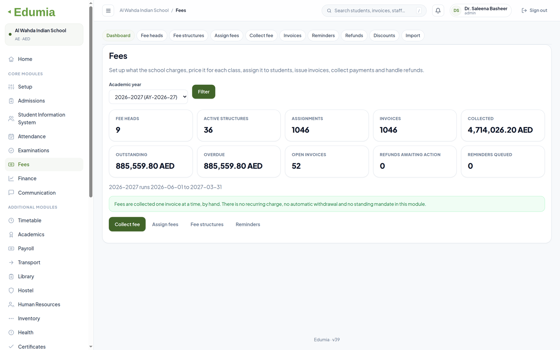Viewport: 560px width, 350px height.
Task: Click the sidebar scrollbar thumb
Action: click(91, 101)
